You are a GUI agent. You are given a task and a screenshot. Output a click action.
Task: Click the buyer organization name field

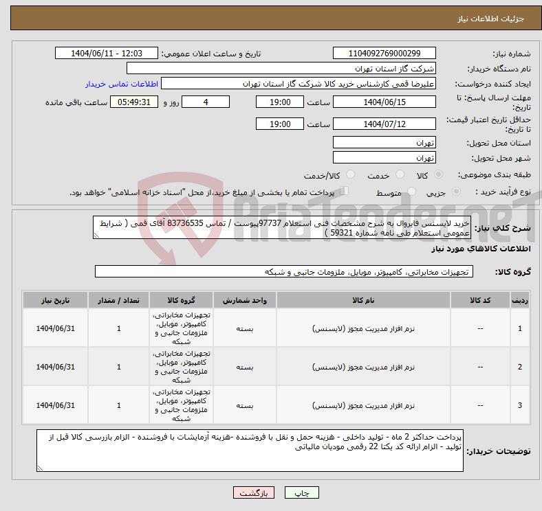point(281,69)
